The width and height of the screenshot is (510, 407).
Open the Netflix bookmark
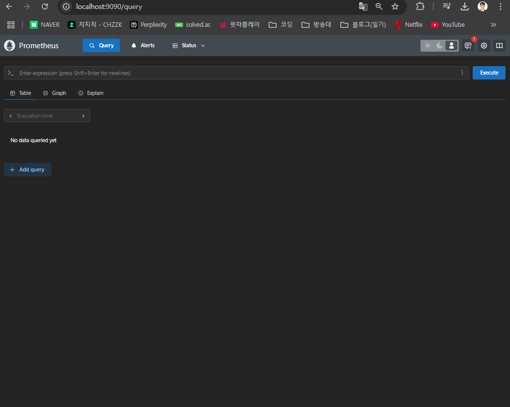tap(408, 25)
